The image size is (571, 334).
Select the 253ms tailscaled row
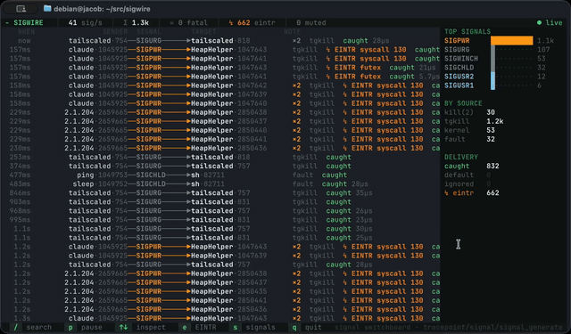pyautogui.click(x=220, y=157)
